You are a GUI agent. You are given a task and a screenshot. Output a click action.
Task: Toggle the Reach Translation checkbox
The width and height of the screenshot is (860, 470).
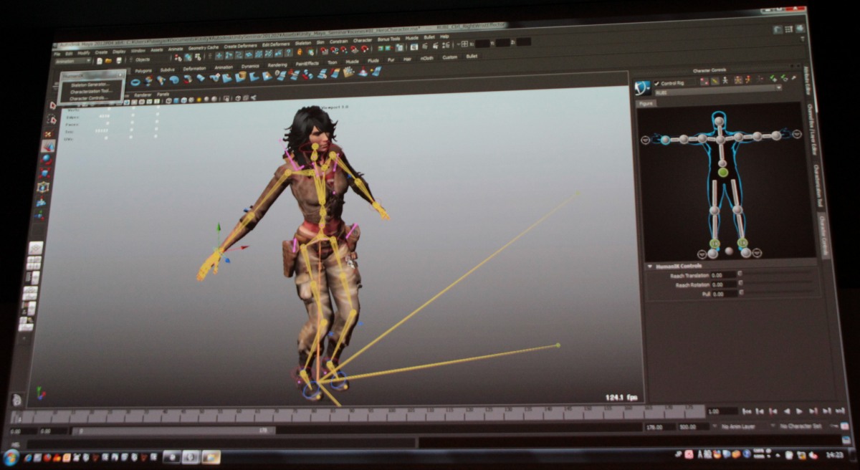(x=740, y=273)
